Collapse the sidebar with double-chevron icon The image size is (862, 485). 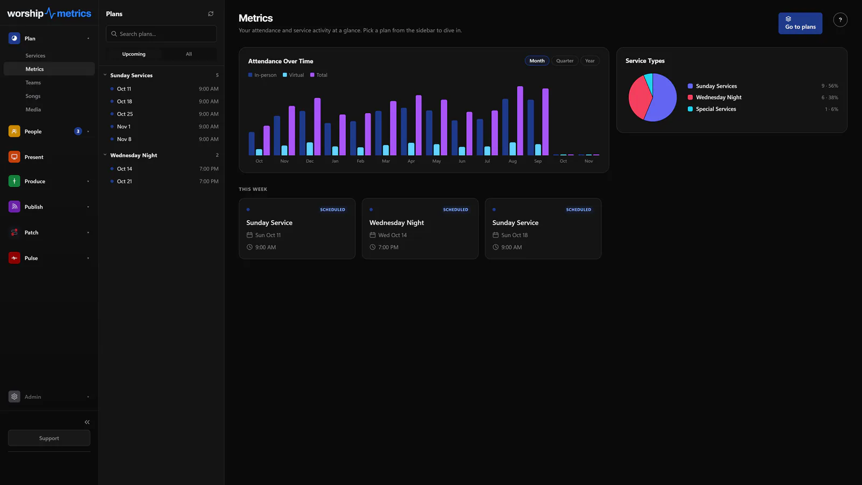(87, 422)
